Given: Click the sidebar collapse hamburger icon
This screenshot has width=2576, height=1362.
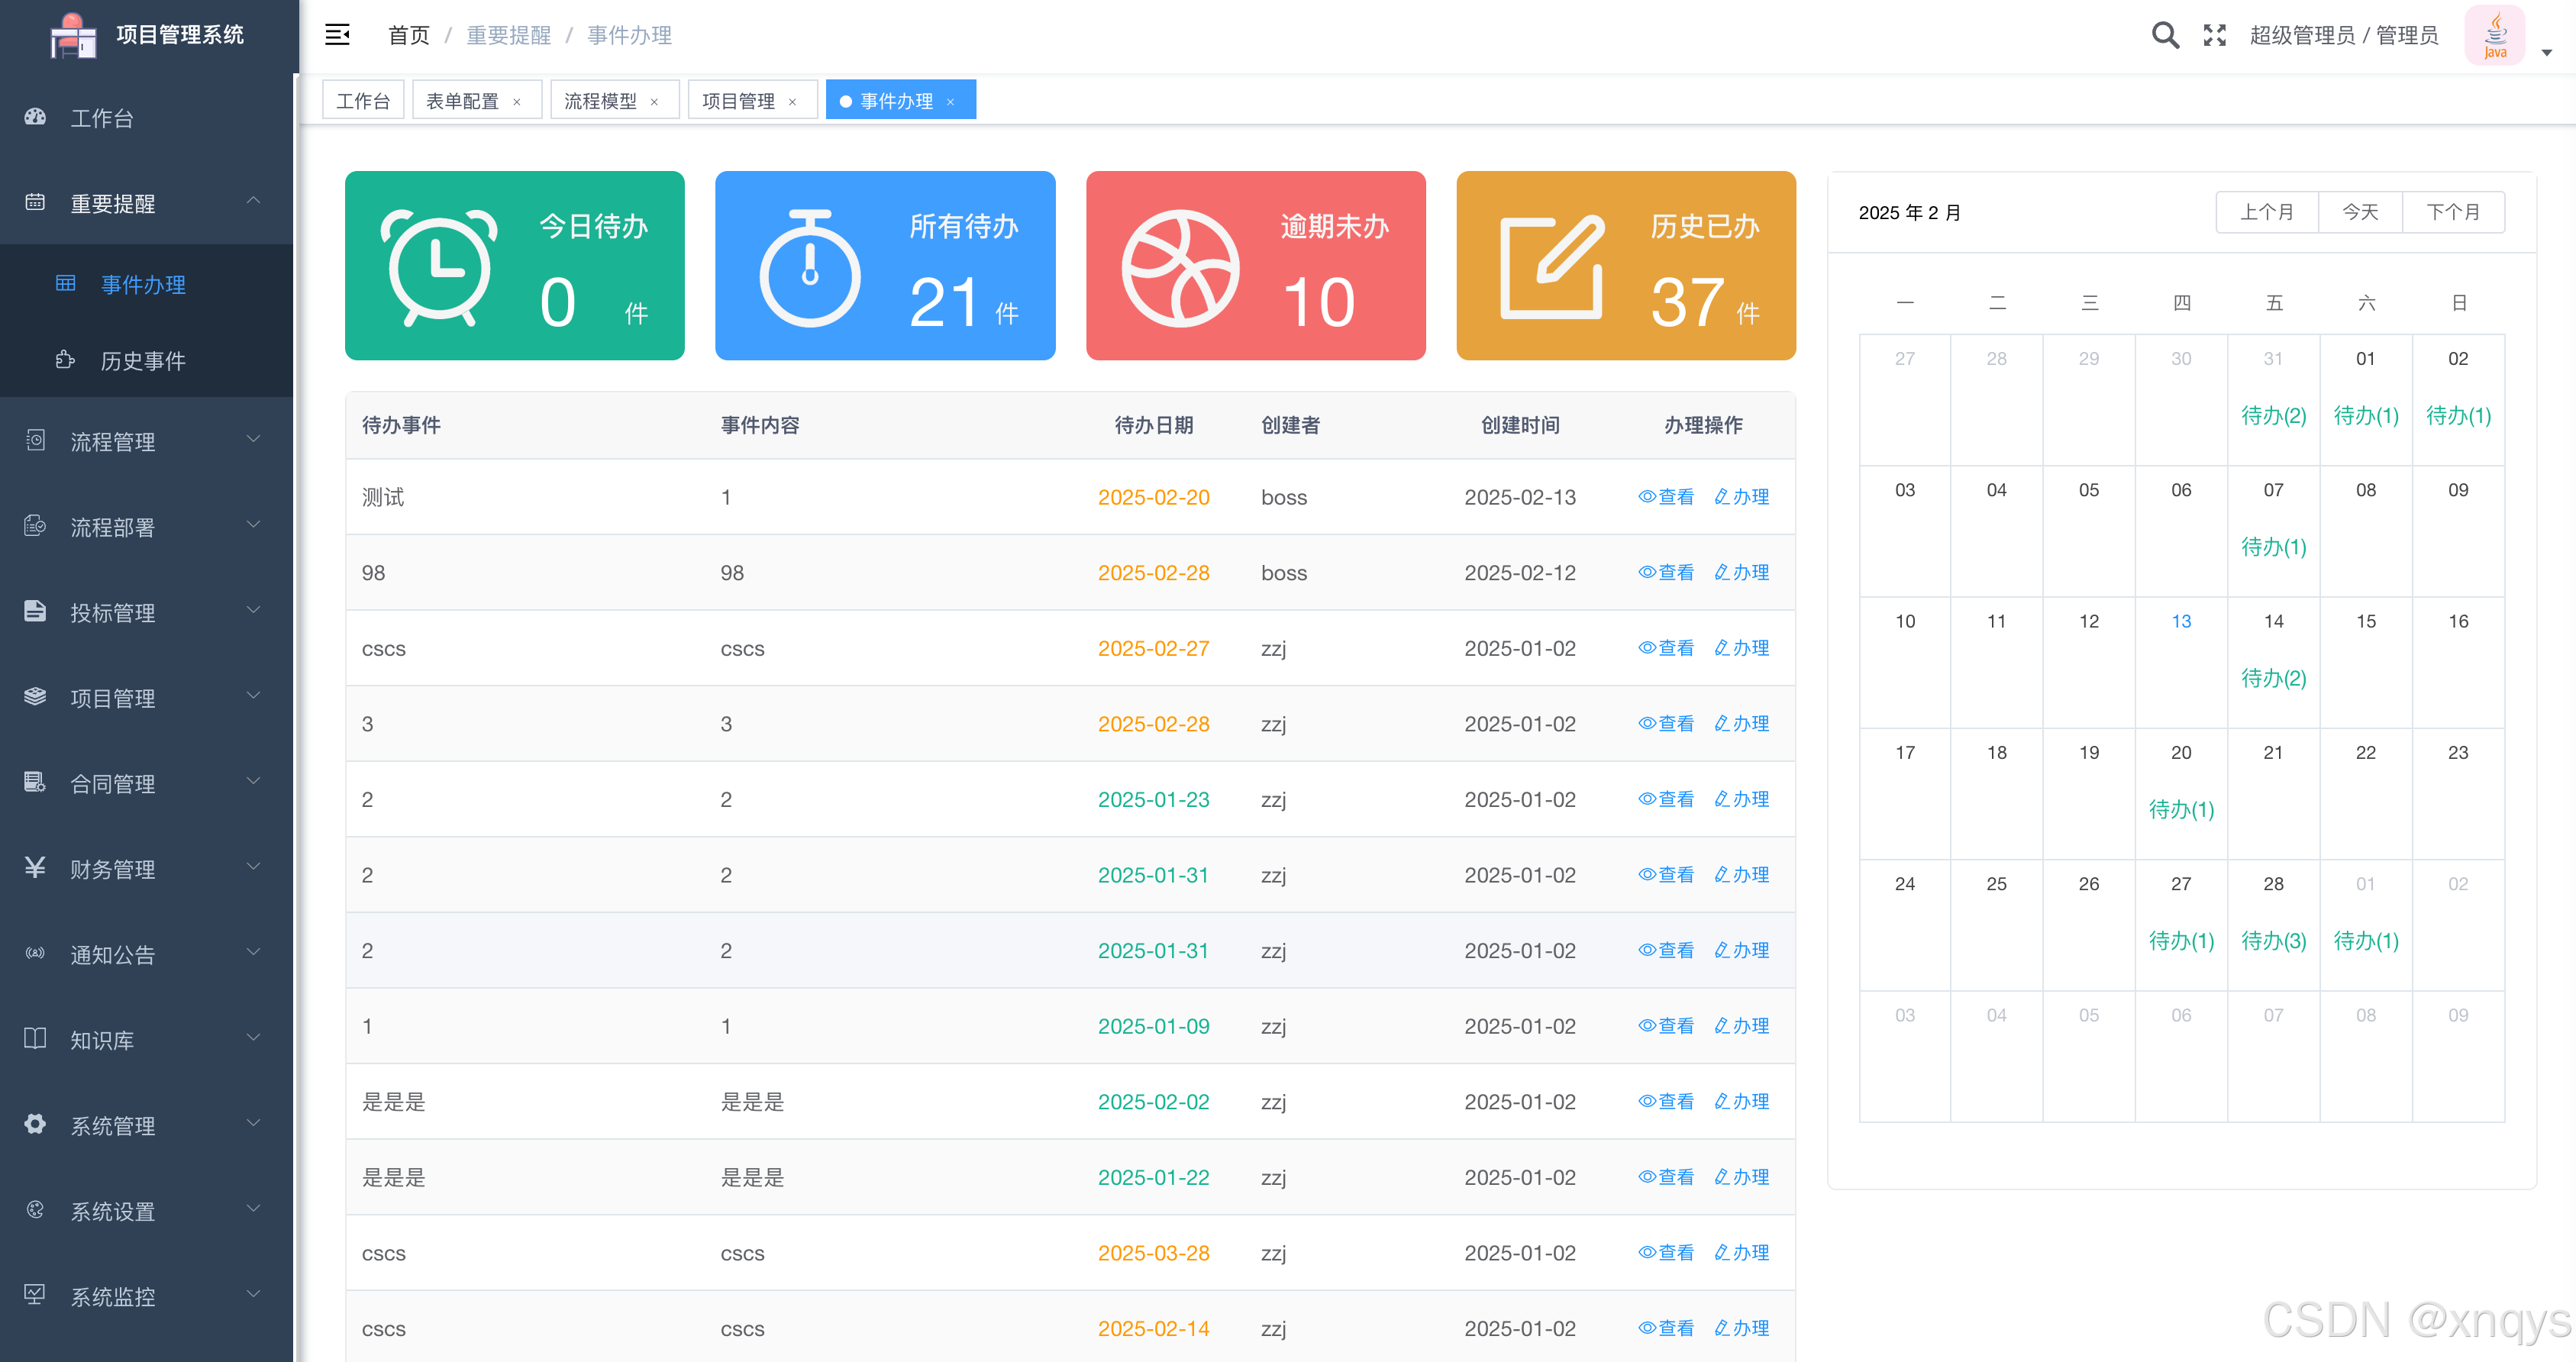Looking at the screenshot, I should click(x=337, y=34).
